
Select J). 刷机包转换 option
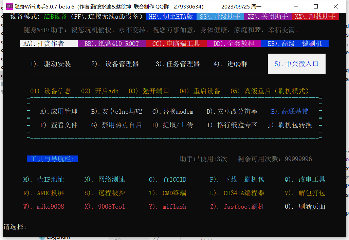point(290,125)
